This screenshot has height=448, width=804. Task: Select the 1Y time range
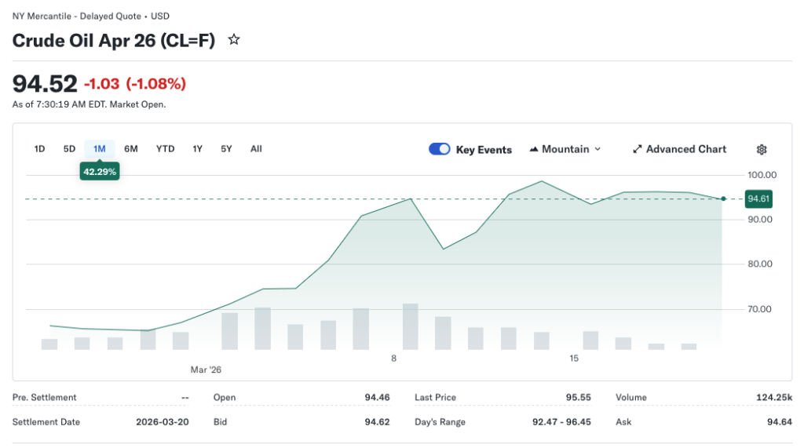[x=198, y=149]
